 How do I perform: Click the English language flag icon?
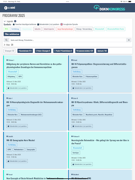pyautogui.click(x=62, y=24)
